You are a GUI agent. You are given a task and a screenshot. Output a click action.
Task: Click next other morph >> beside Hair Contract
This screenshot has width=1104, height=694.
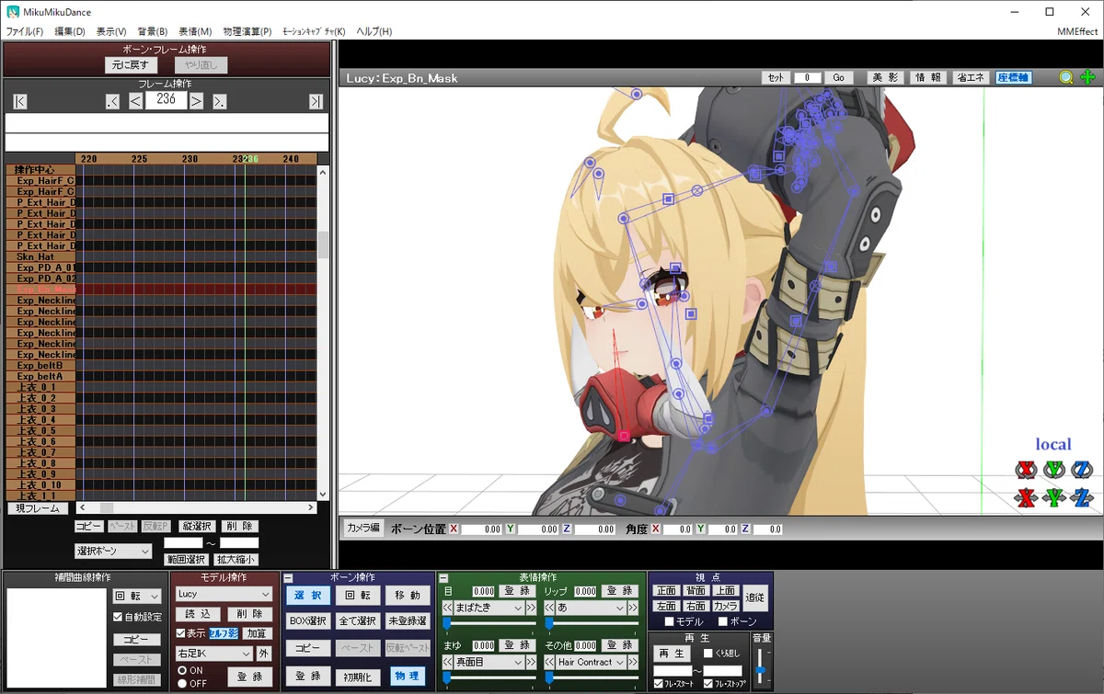[x=633, y=662]
